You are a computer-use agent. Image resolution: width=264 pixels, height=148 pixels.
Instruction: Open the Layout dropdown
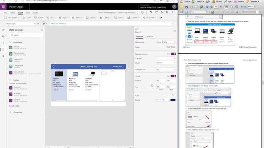pos(166,63)
